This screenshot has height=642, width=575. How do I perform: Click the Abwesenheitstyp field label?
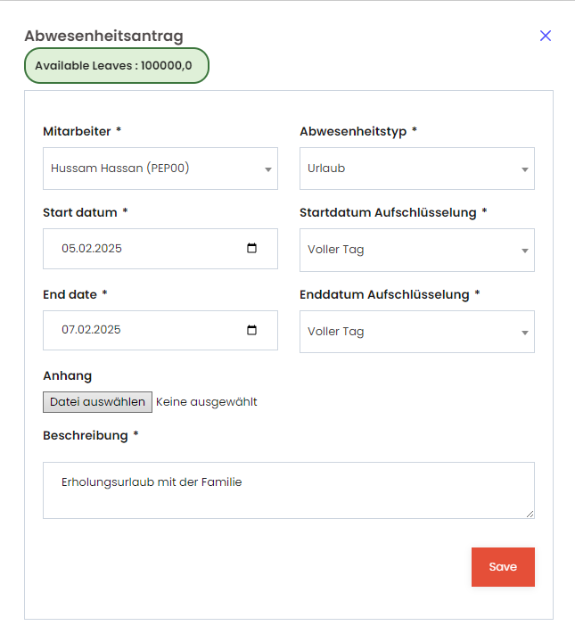tap(353, 131)
